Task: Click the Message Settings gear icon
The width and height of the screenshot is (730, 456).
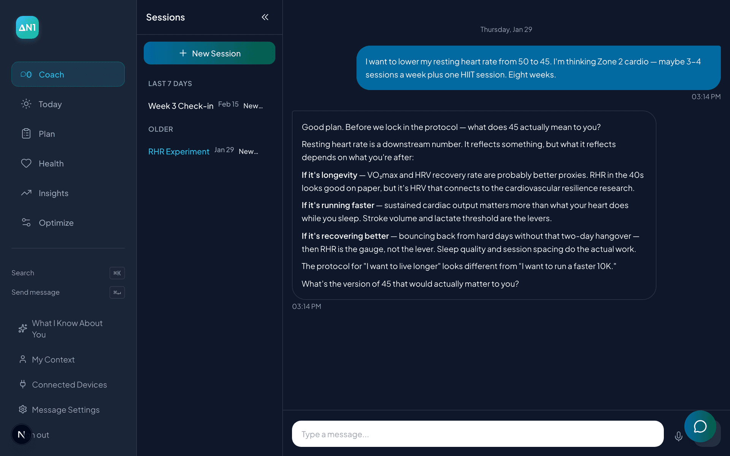Action: click(x=23, y=410)
